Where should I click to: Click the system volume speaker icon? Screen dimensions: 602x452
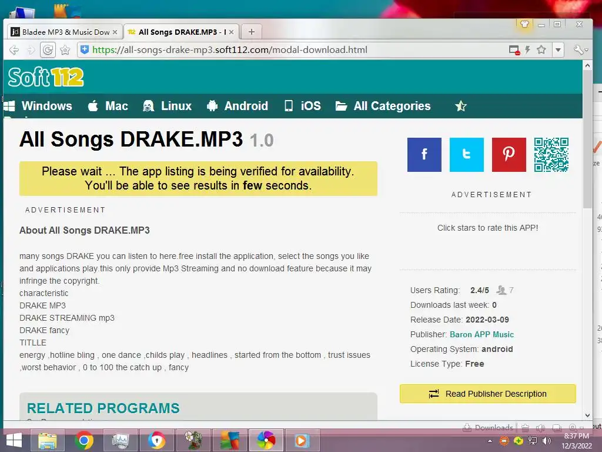click(546, 441)
